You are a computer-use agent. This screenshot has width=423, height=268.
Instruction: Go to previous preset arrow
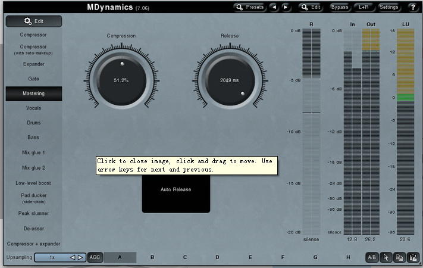coord(274,7)
